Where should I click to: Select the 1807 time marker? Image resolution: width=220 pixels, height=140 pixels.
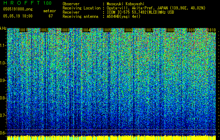149,30
